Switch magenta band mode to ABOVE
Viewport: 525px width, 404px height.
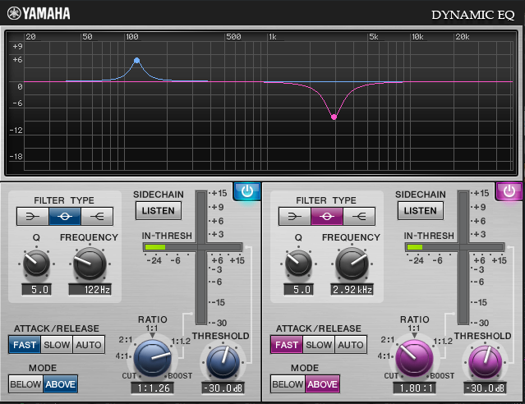pos(322,384)
